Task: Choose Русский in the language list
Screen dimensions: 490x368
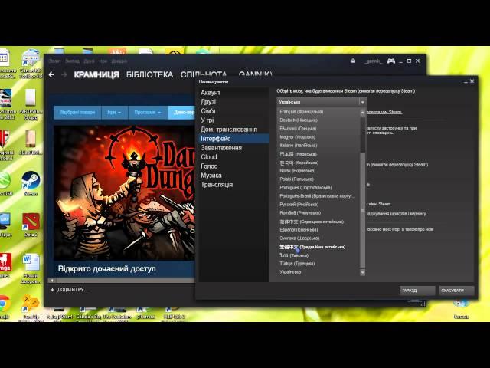Action: tap(318, 205)
